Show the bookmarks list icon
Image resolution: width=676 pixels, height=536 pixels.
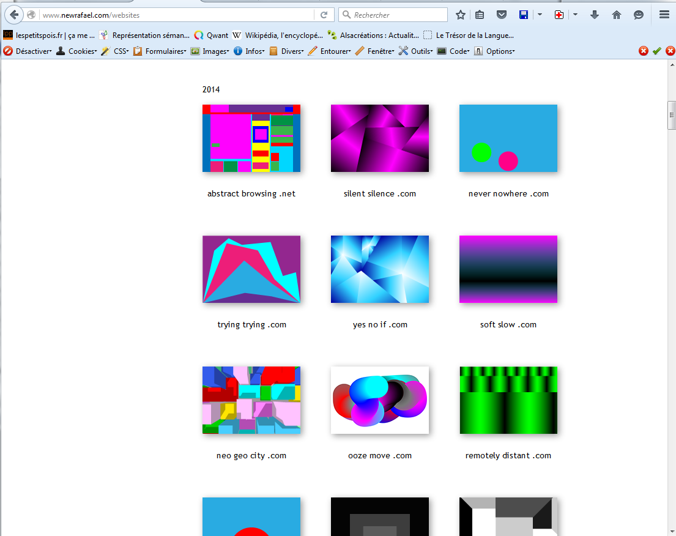(x=480, y=15)
